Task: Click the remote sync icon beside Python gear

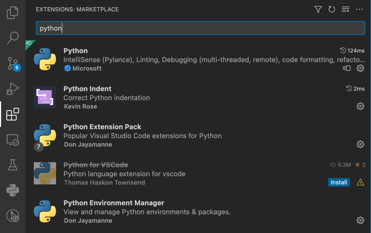Action: click(x=347, y=68)
